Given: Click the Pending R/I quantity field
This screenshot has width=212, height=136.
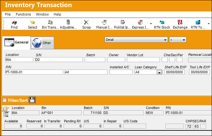Looking at the screenshot, I should pos(73,126).
